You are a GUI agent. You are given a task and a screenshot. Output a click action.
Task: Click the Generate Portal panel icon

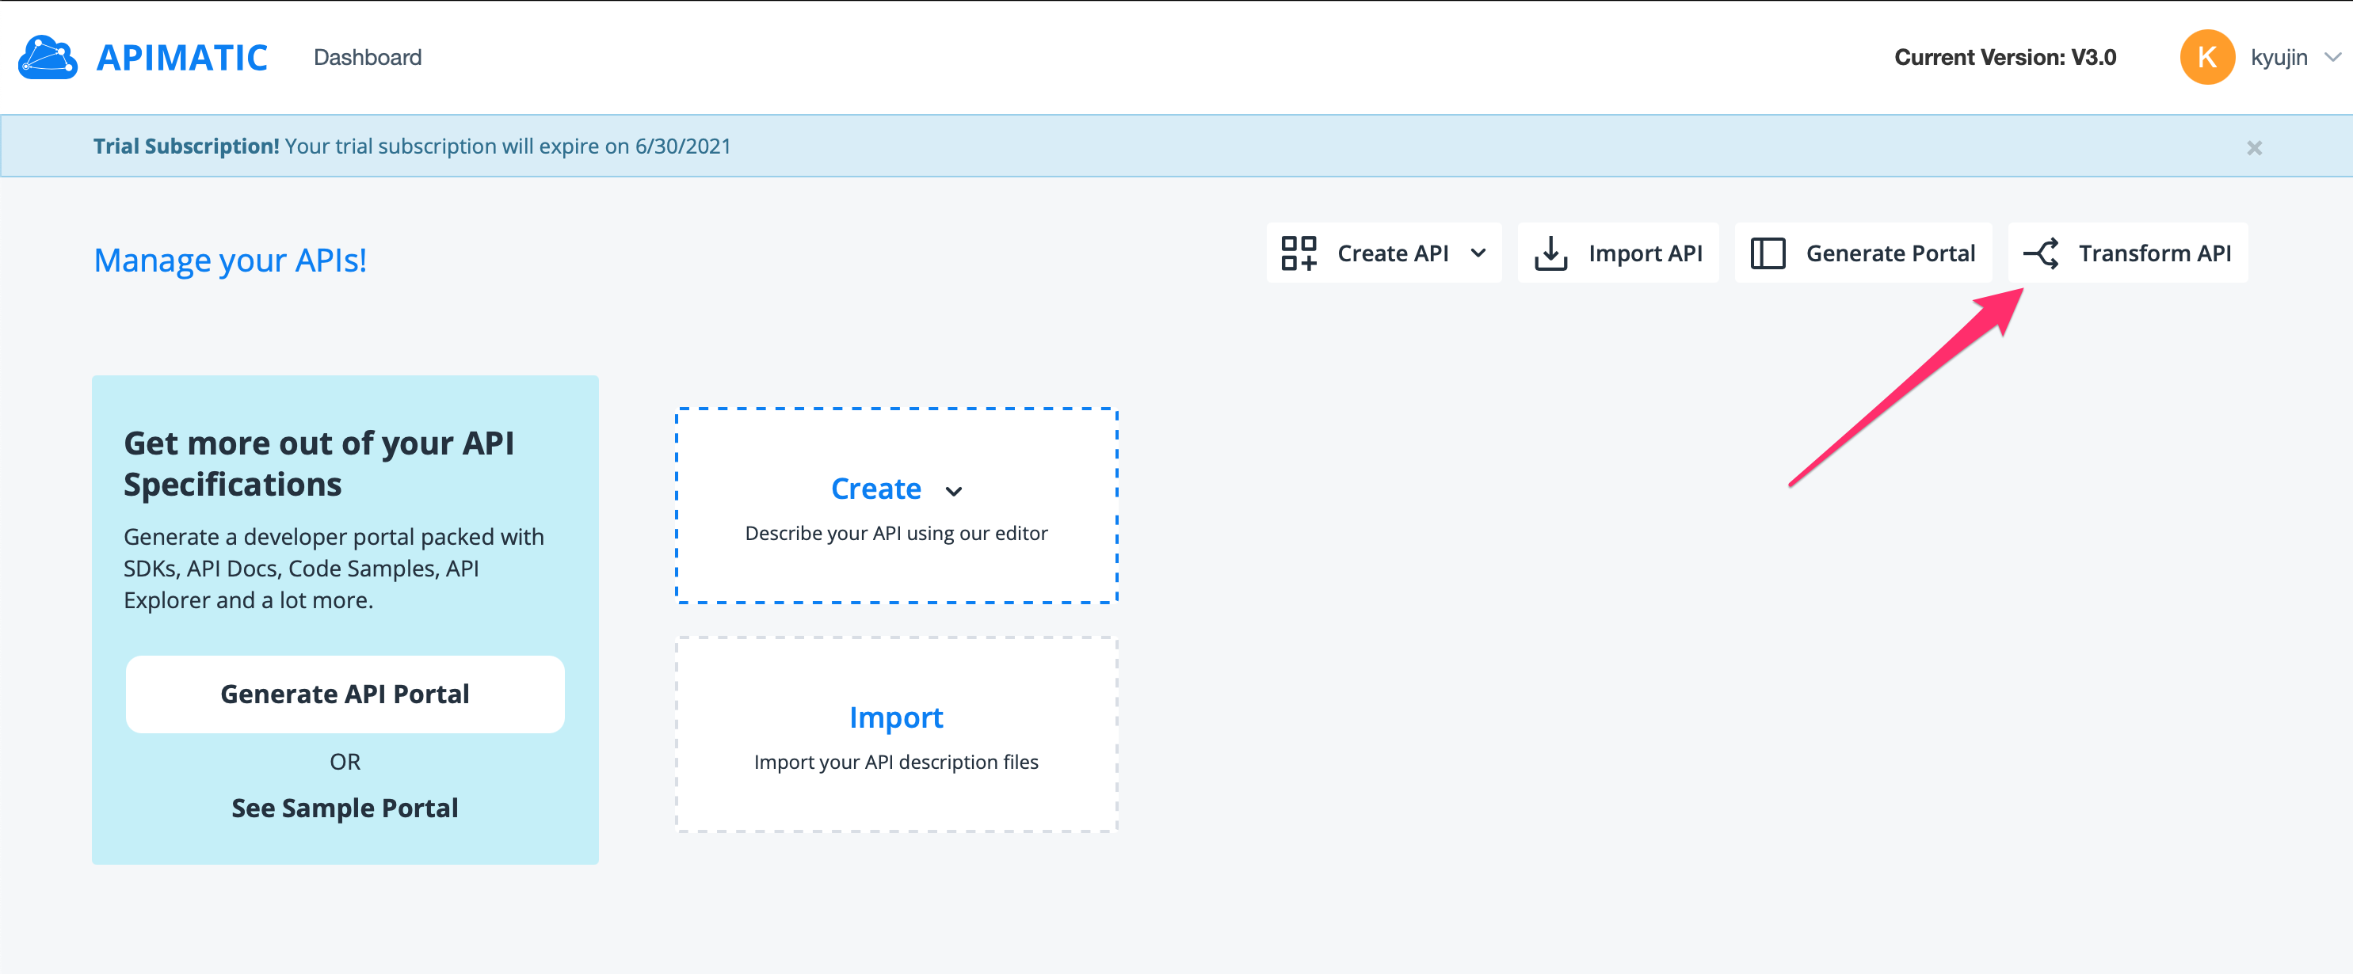1768,253
